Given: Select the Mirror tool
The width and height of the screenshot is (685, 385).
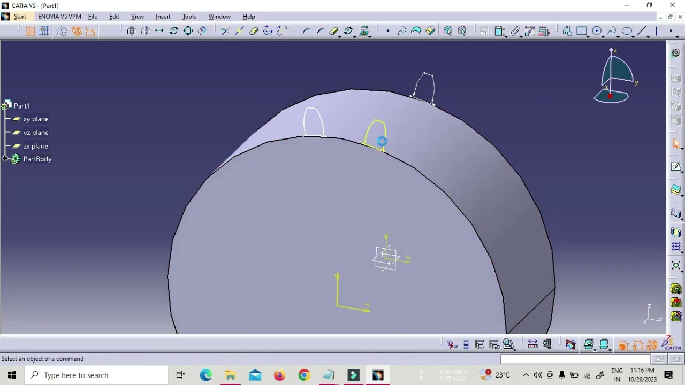Looking at the screenshot, I should [x=132, y=31].
